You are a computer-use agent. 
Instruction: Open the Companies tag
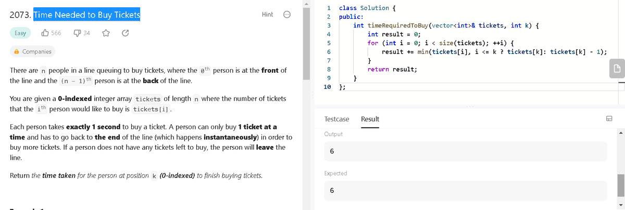32,51
